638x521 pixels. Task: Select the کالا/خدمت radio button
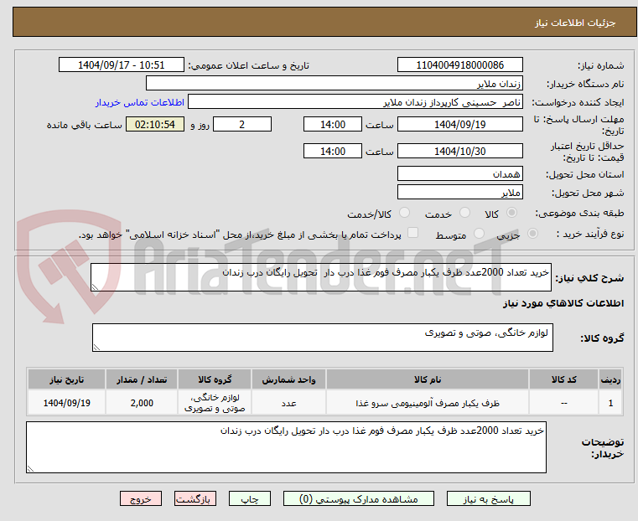click(x=404, y=213)
